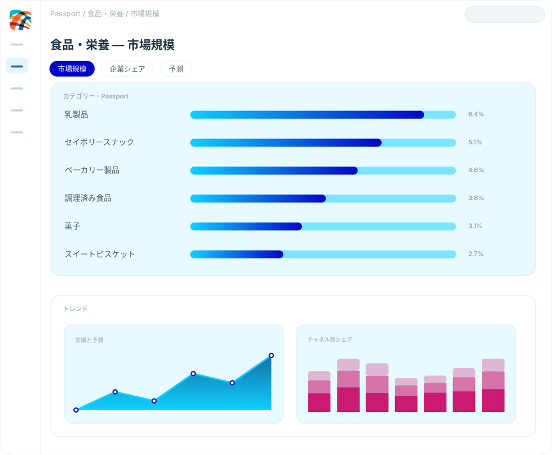Click the スイートビスケット category label
Viewport: 552px width, 455px height.
pos(100,254)
